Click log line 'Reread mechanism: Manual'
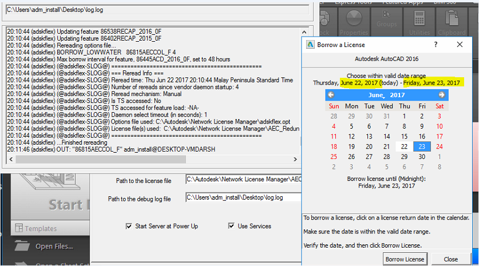479x266 pixels. [x=94, y=94]
